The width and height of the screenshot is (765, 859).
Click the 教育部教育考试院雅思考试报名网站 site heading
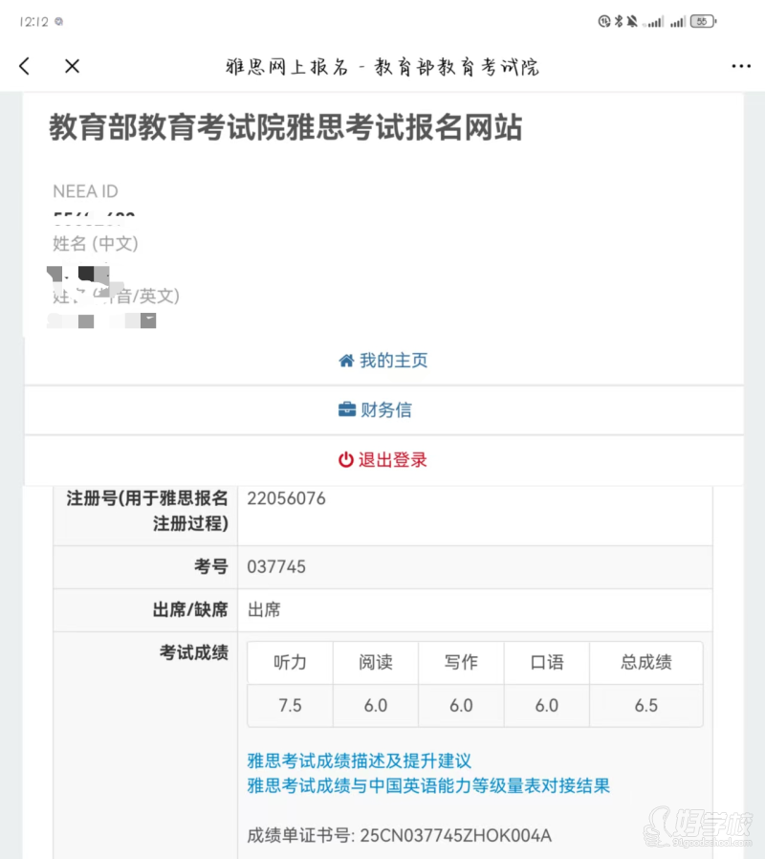click(x=286, y=128)
